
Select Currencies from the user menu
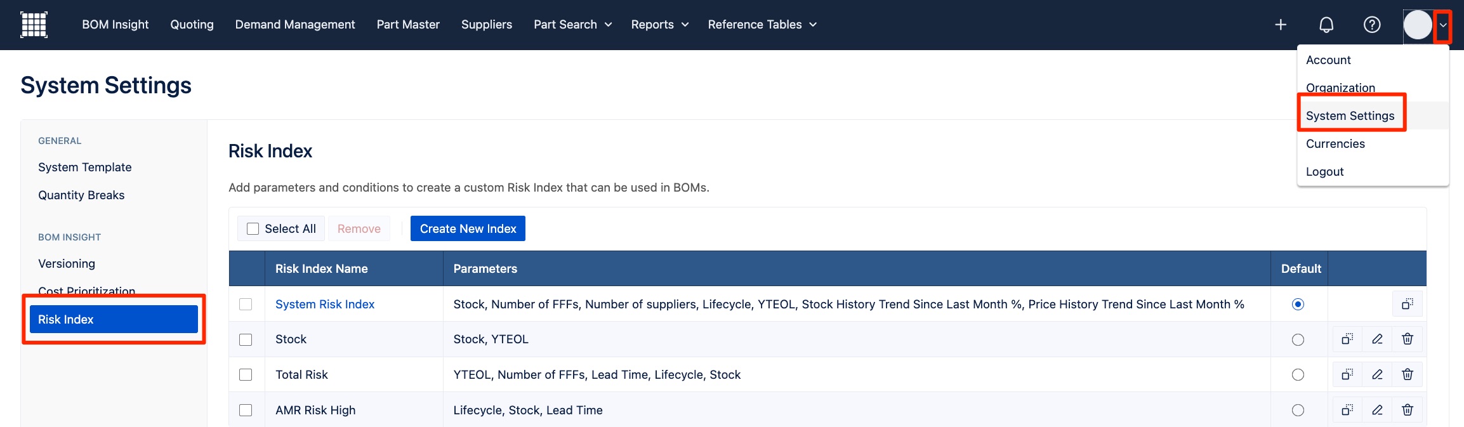tap(1335, 144)
